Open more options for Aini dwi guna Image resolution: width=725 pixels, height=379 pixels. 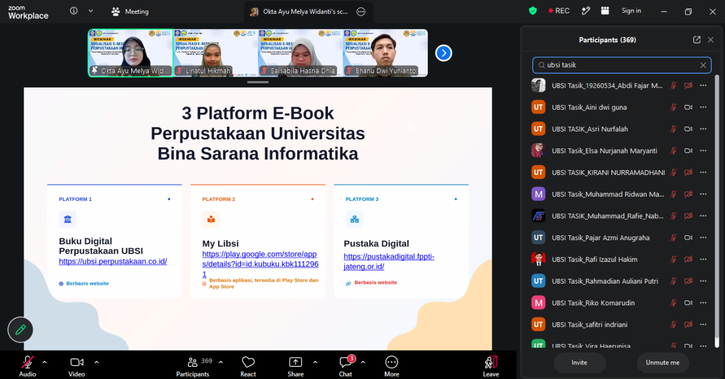pyautogui.click(x=703, y=107)
